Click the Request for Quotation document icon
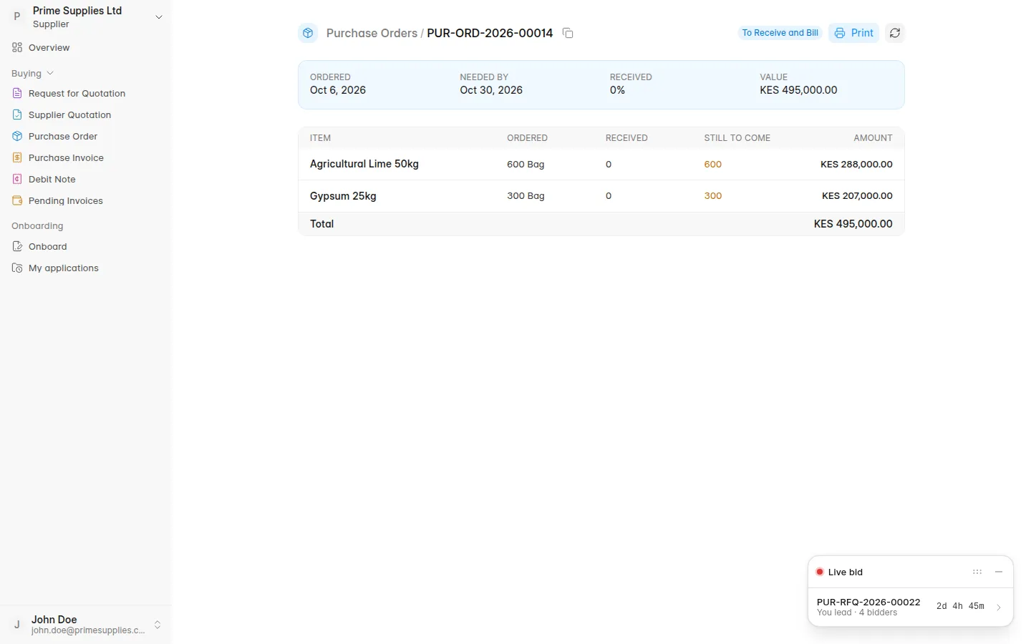 17,93
